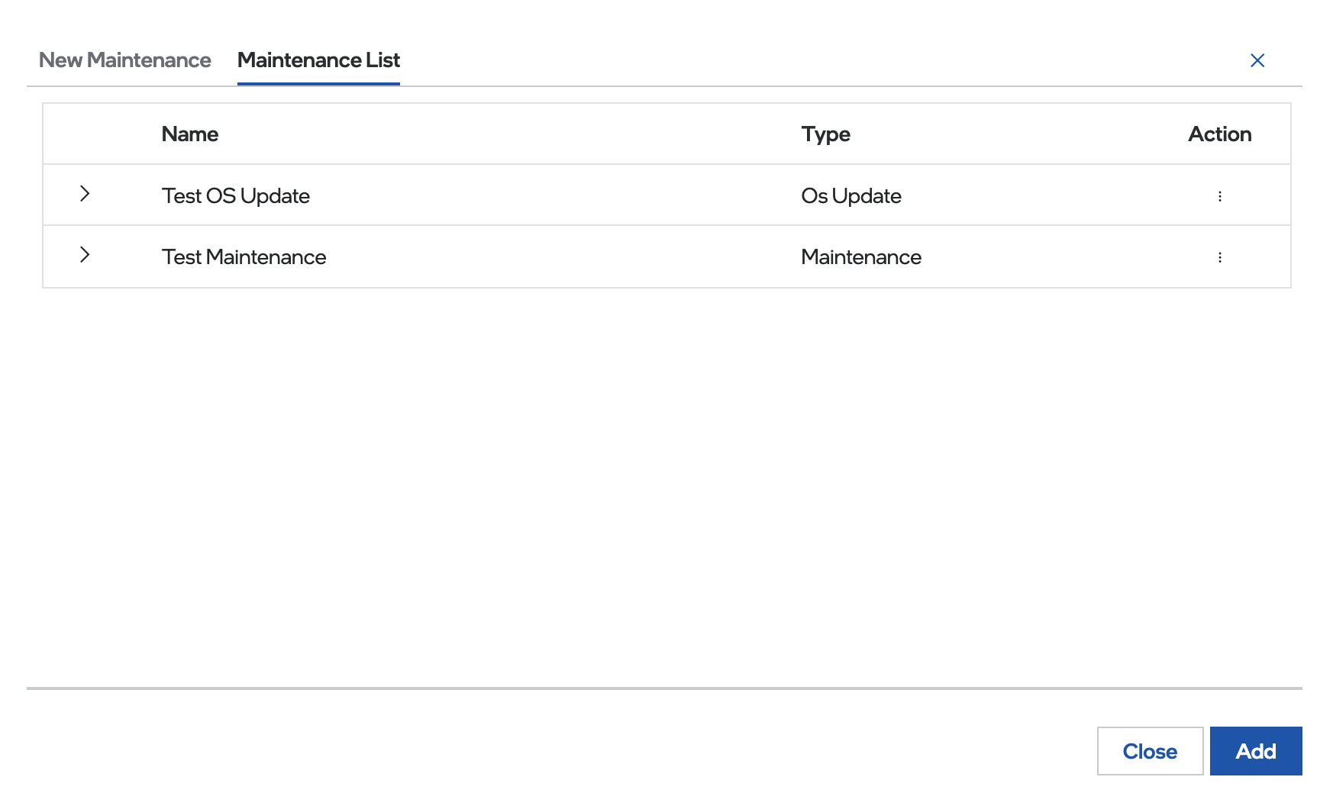Click the X icon to close the dialog
The height and width of the screenshot is (806, 1333).
point(1257,60)
